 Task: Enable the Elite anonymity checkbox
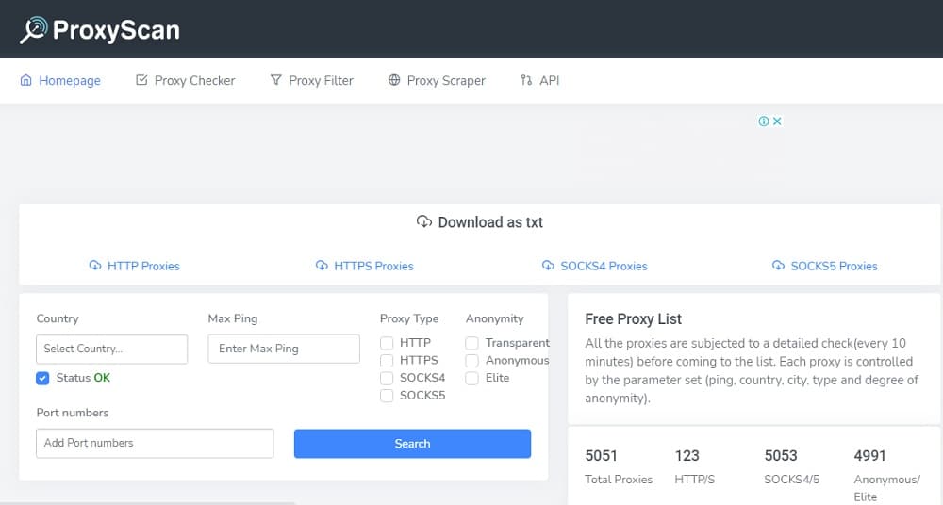[x=472, y=378]
